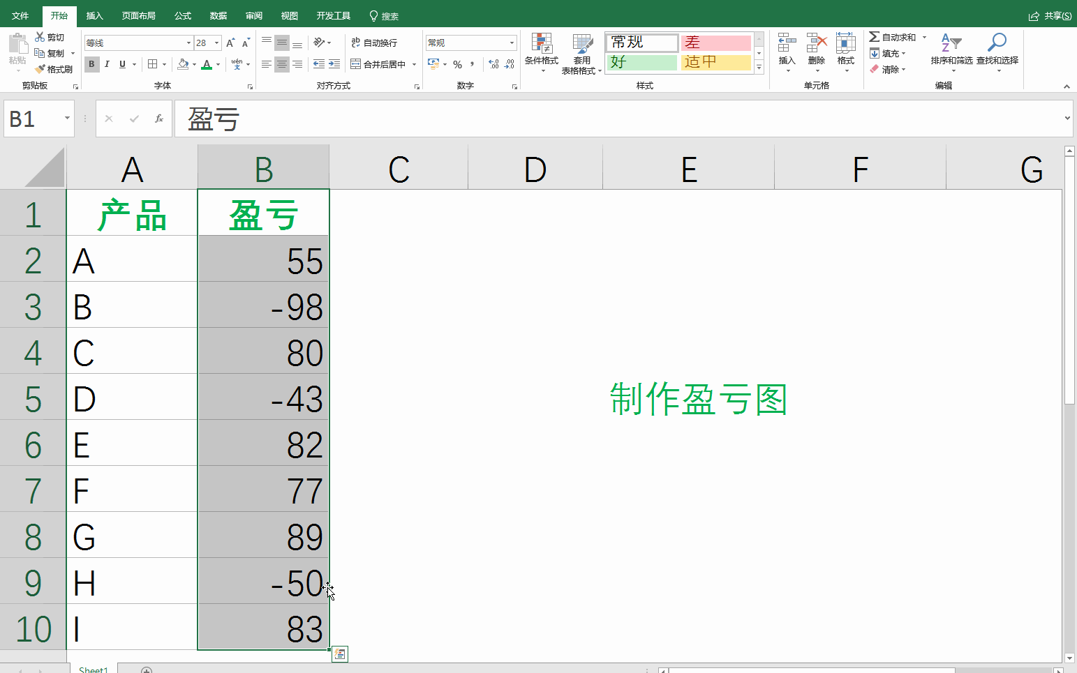Screen dimensions: 1077x673
Task: Switch to the 页面布局 tab
Action: [138, 15]
